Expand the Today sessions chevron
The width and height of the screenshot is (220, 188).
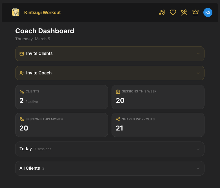pos(198,149)
